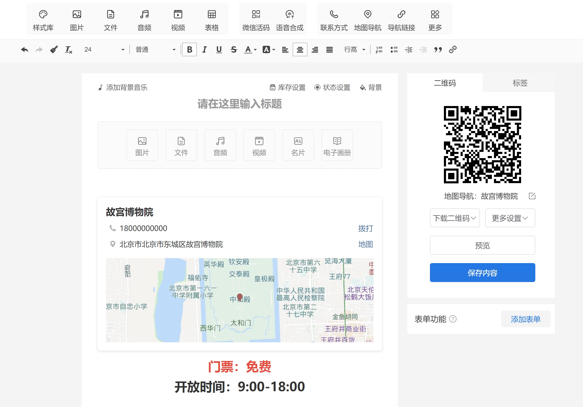Insert a file using top 文件 button

[111, 20]
